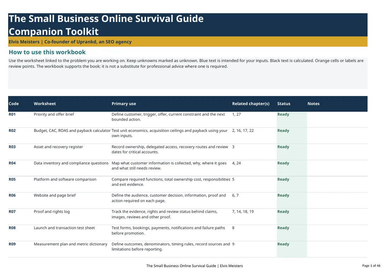Select code cell 'R07'
Screen dimensions: 389x274
(x=12, y=212)
